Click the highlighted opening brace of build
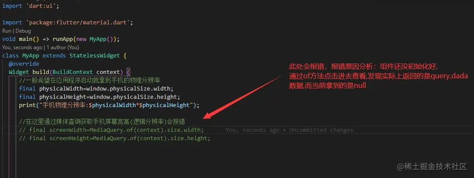This screenshot has height=178, width=474. coord(128,72)
